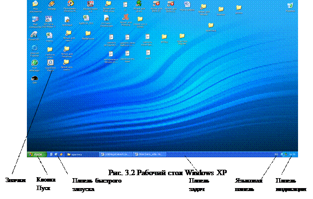Click the second Quick Launch icon
The image size is (313, 199).
click(56, 154)
